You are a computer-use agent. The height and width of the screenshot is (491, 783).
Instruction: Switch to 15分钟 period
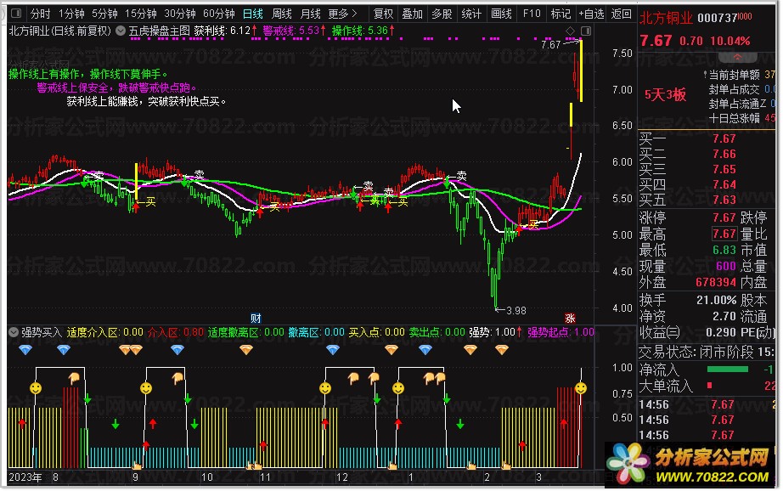[140, 14]
